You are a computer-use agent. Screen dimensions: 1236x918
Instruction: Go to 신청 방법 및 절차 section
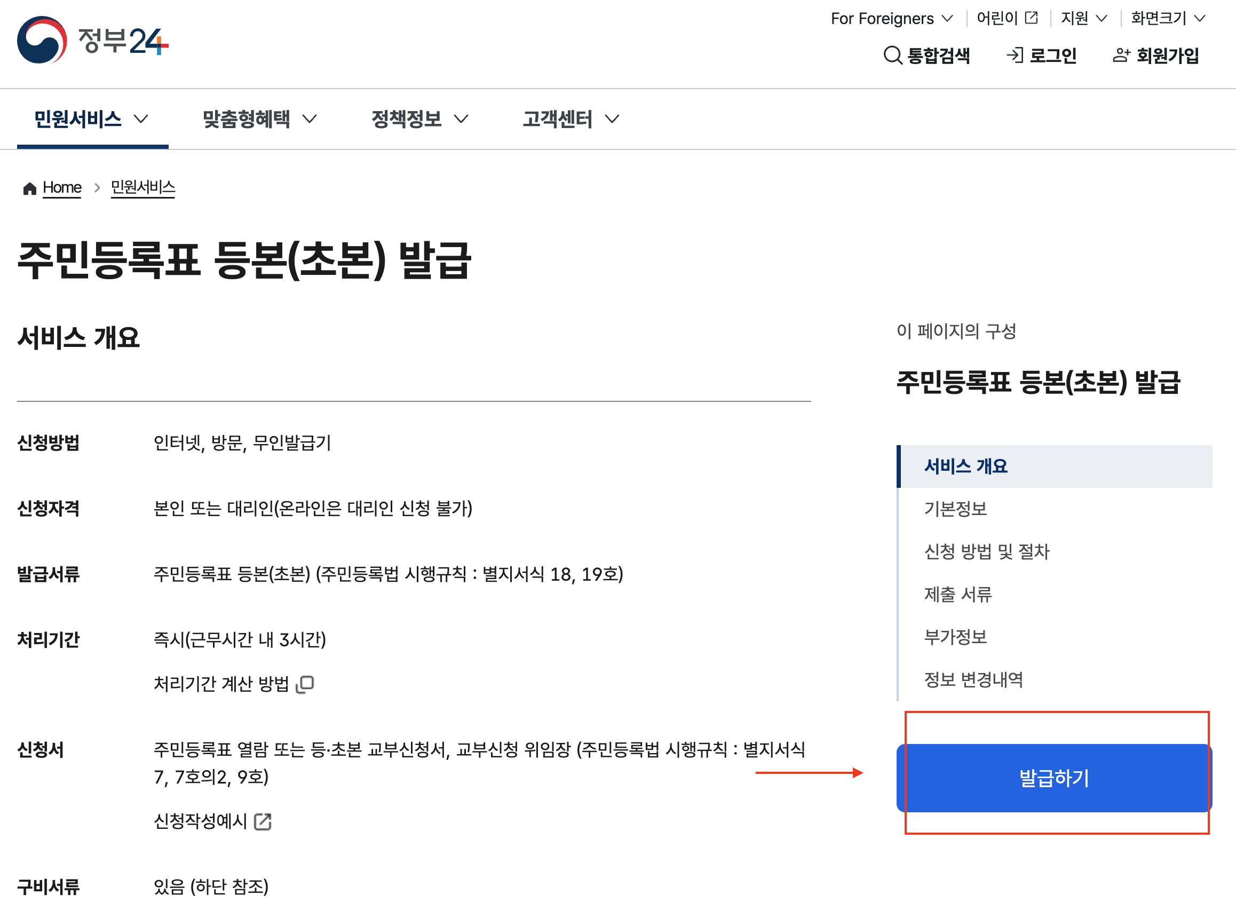pyautogui.click(x=986, y=552)
